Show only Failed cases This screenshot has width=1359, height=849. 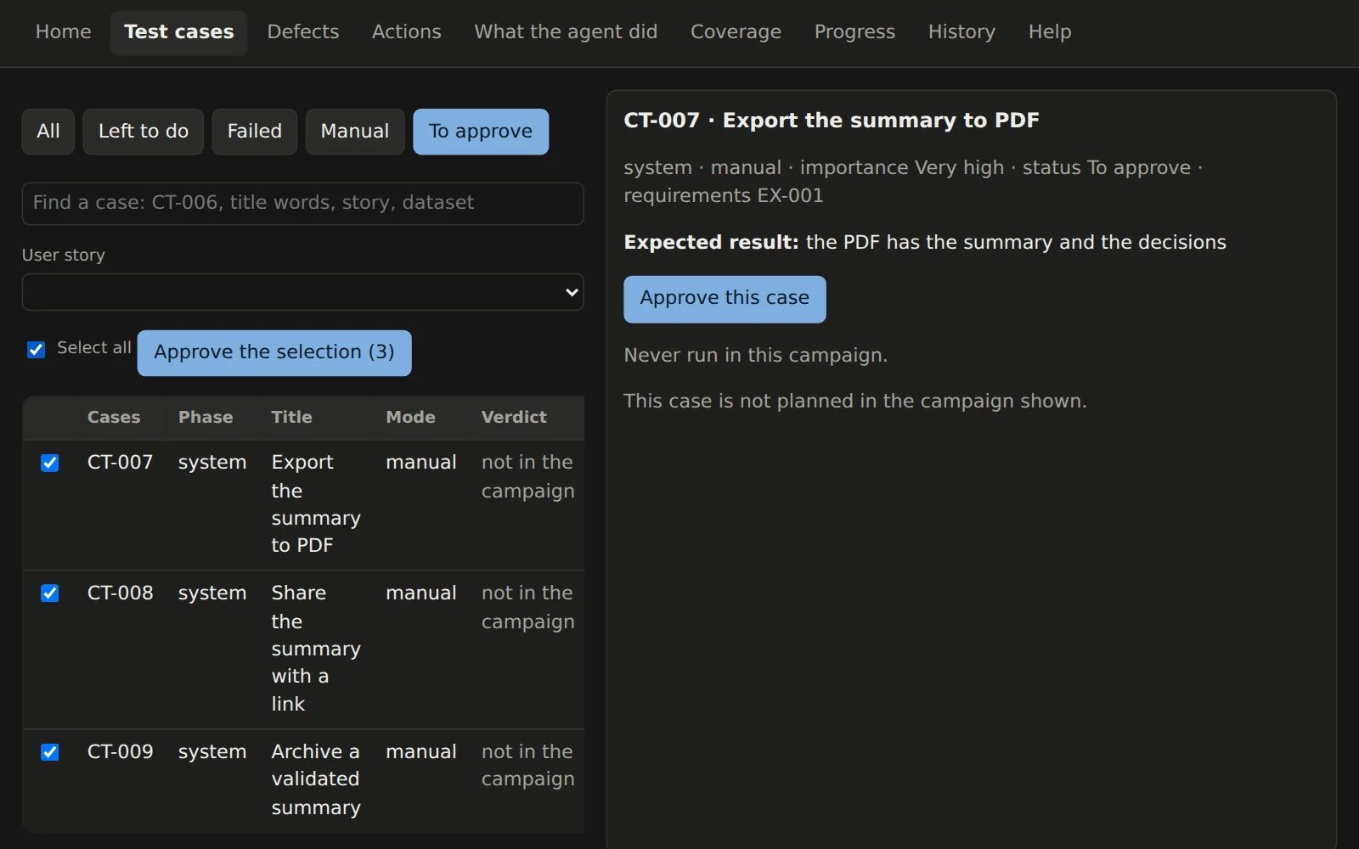[x=255, y=132]
